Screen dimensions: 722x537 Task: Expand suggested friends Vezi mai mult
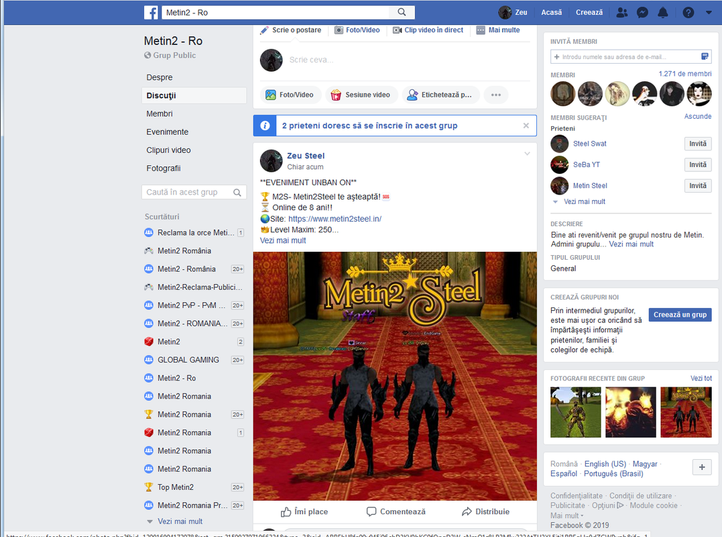(x=585, y=202)
